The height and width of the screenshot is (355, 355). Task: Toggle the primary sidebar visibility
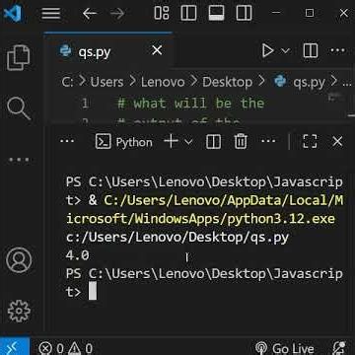[x=188, y=13]
